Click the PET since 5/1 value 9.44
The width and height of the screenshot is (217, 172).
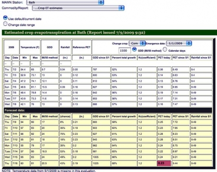(181, 163)
